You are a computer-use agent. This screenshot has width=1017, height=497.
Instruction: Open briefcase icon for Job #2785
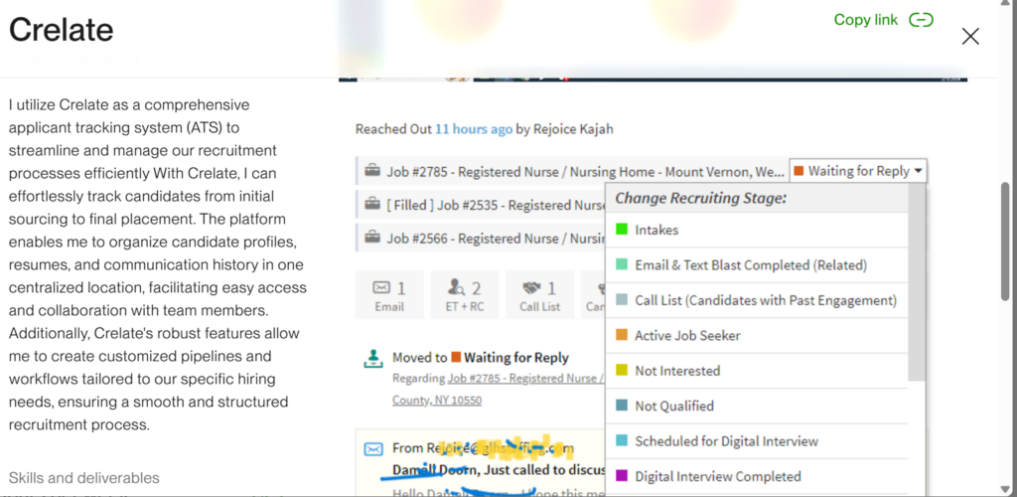(x=372, y=171)
